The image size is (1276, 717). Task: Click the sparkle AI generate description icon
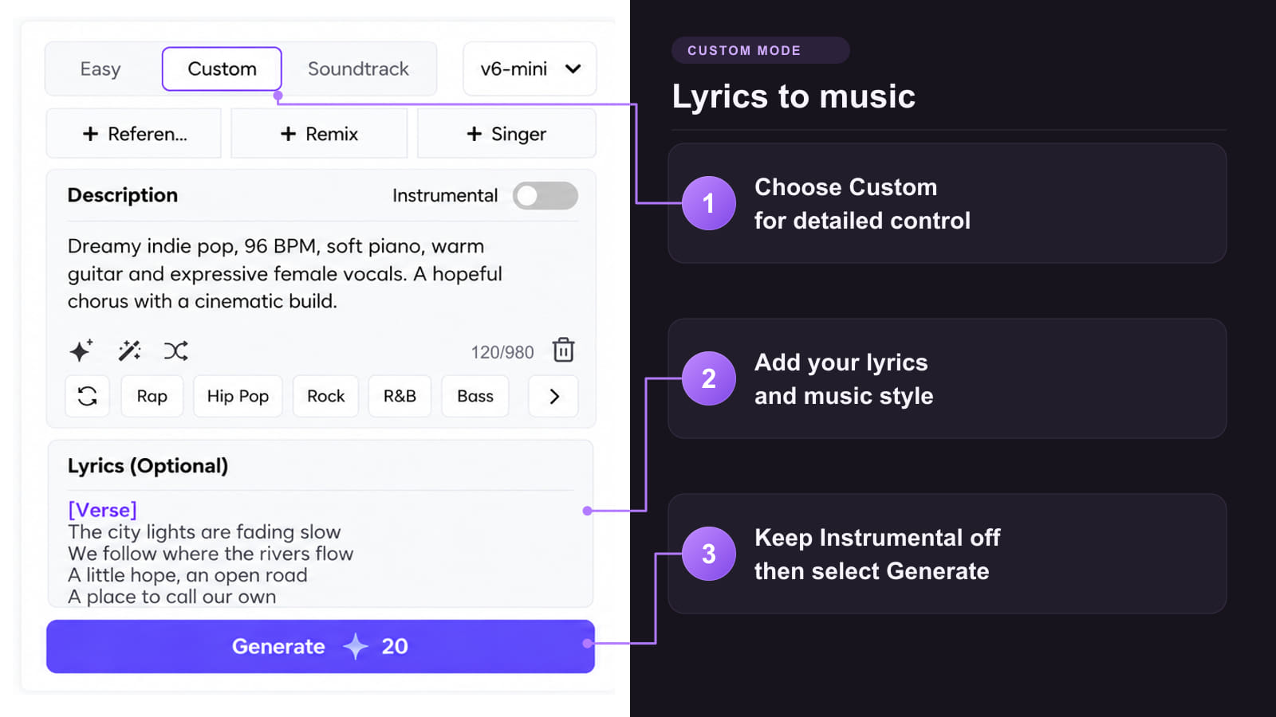pos(81,351)
